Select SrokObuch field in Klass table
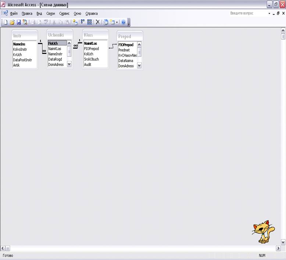Screen dimensions: 286x260 click(x=92, y=59)
